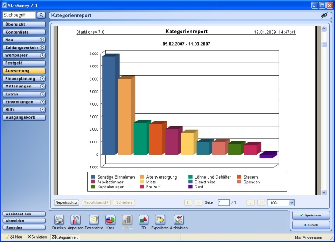The image size is (335, 242).
Task: Toggle the 2D chart view
Action: coord(144,220)
